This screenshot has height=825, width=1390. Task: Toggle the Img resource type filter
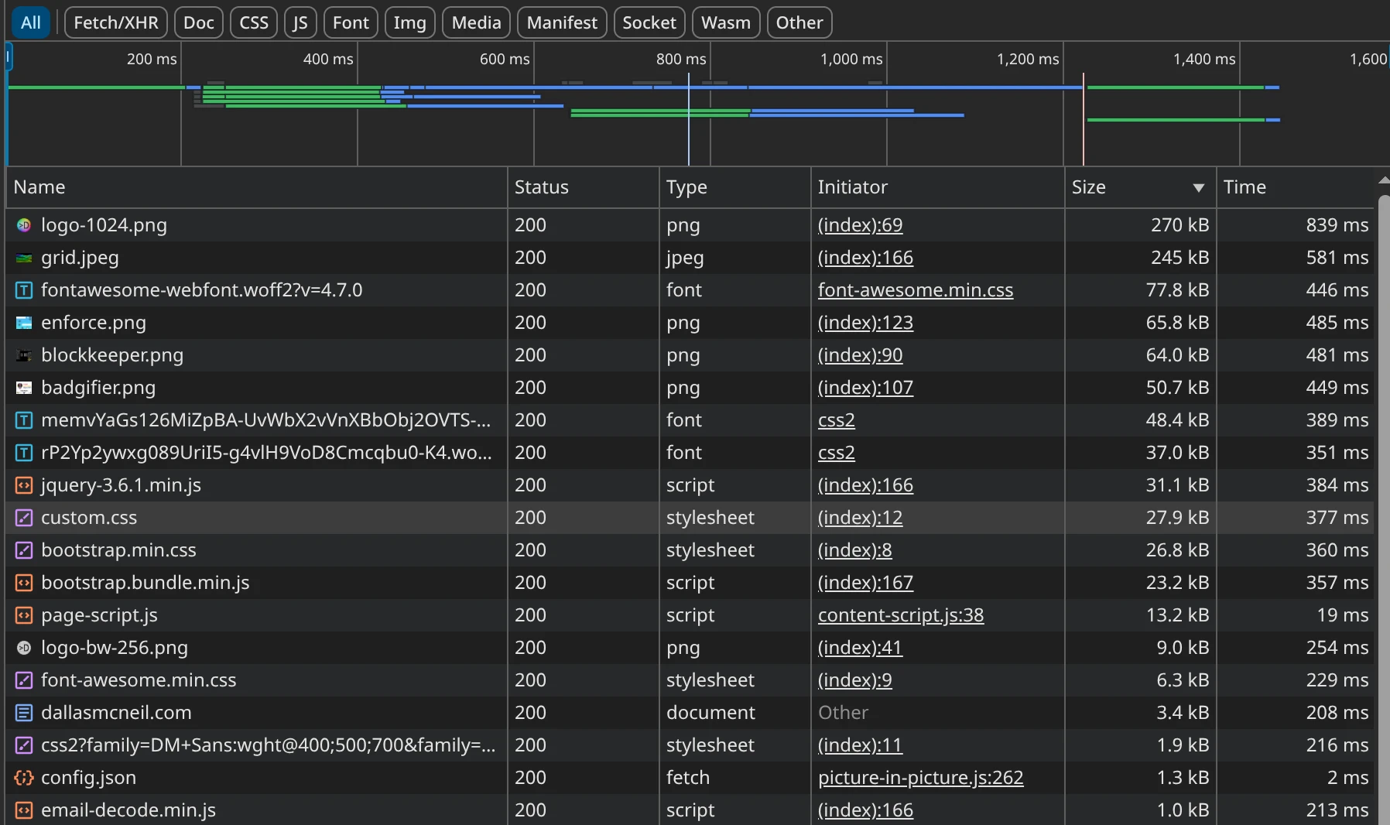409,22
